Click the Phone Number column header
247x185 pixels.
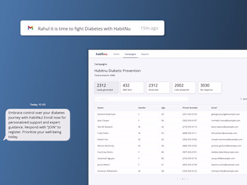point(190,108)
